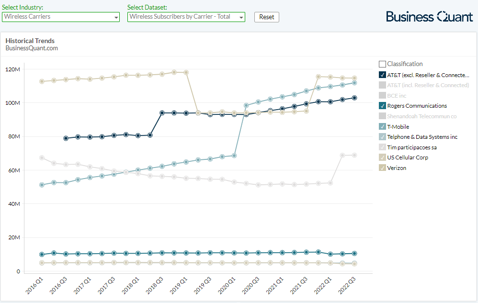This screenshot has width=478, height=303.
Task: Toggle Telphone & Data Systems inc checkbox
Action: 382,137
